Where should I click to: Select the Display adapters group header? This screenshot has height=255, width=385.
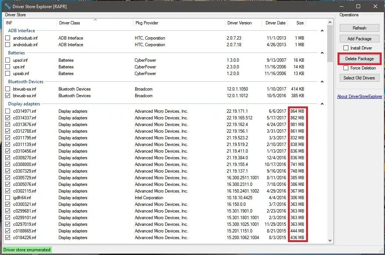(24, 104)
